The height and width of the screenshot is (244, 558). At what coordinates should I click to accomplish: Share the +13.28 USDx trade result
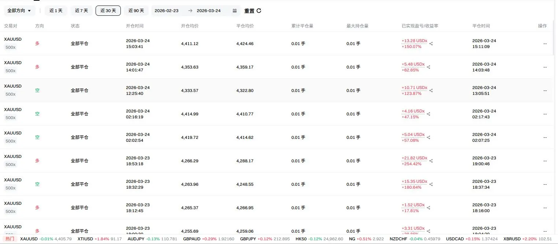(431, 44)
